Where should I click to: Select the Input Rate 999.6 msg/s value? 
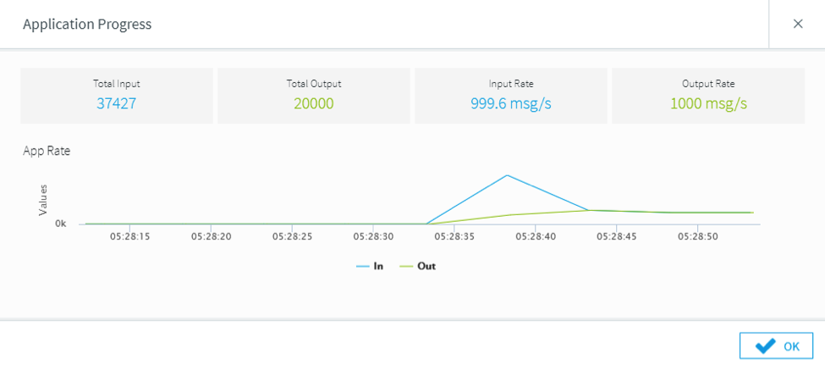pos(510,103)
